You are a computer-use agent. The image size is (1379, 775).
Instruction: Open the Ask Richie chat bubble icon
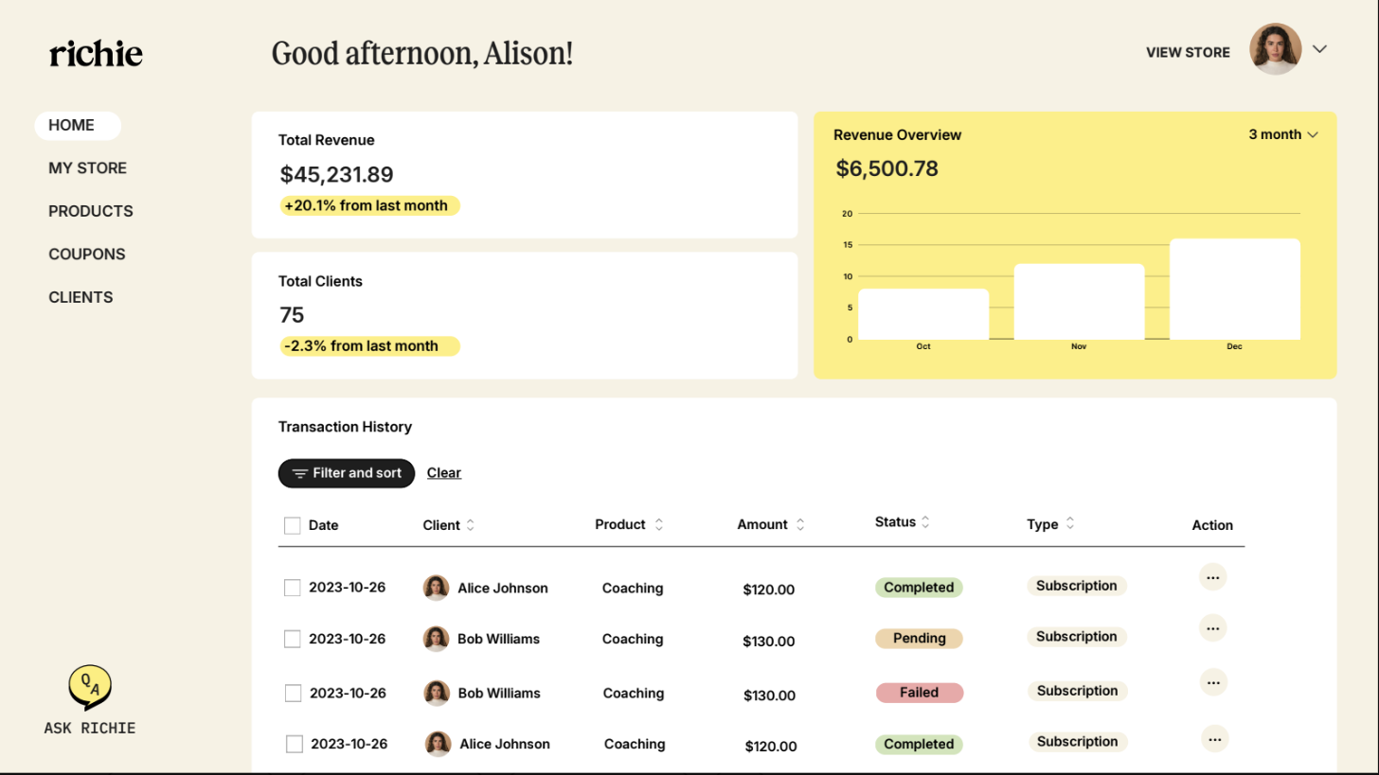pos(90,687)
